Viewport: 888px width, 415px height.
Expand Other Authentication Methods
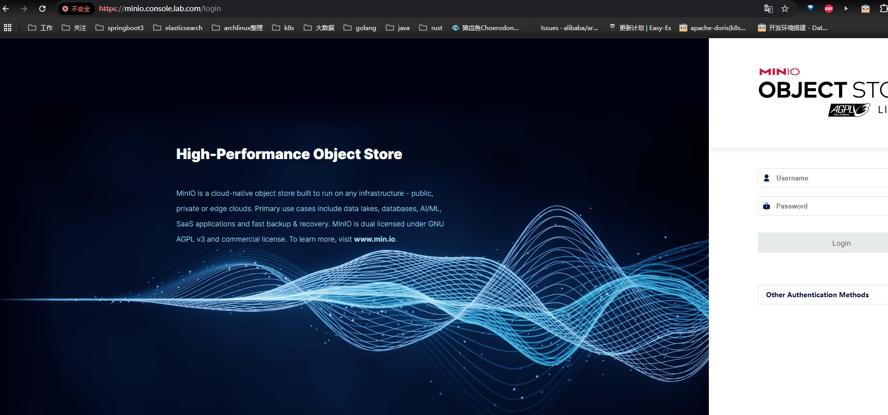click(823, 295)
